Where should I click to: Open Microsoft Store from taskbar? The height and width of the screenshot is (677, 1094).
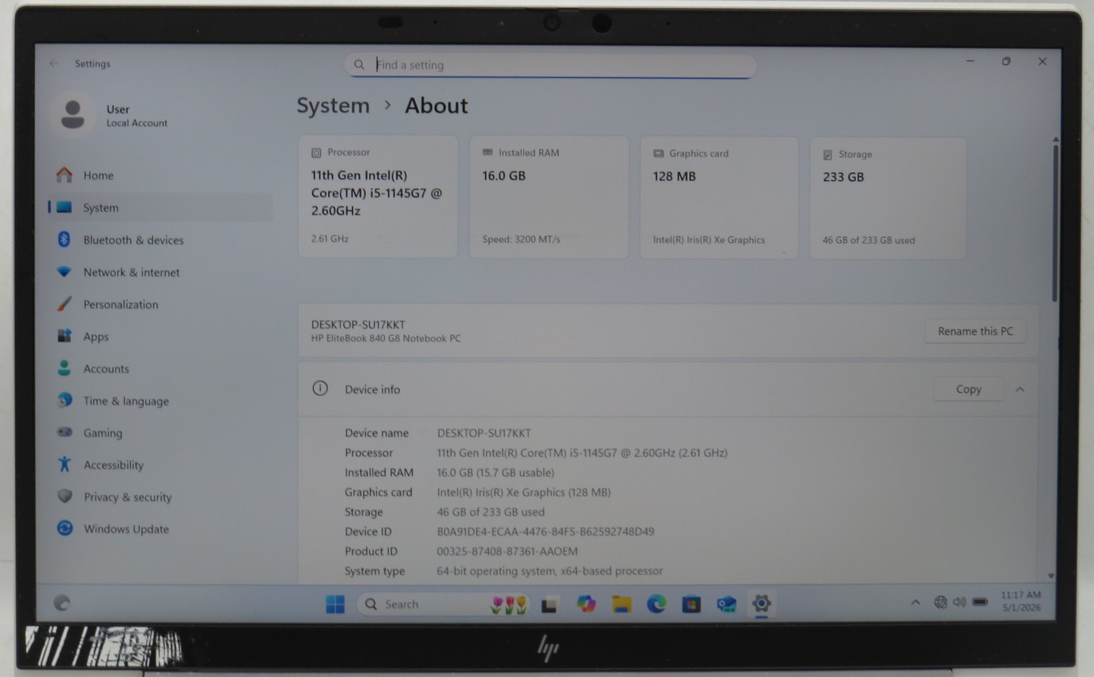[x=691, y=605]
